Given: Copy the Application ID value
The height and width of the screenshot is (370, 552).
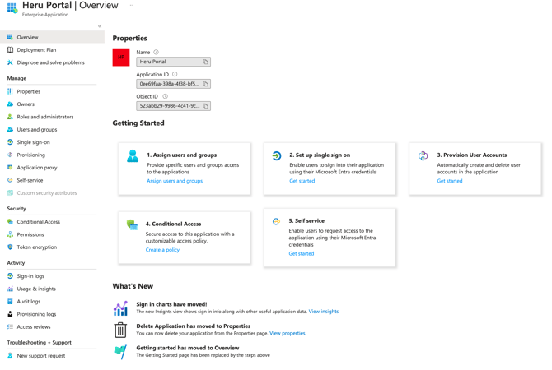Looking at the screenshot, I should (x=206, y=84).
